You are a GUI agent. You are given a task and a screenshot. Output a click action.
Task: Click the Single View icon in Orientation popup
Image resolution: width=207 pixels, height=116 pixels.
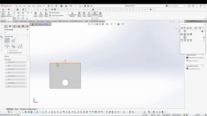coord(182,40)
